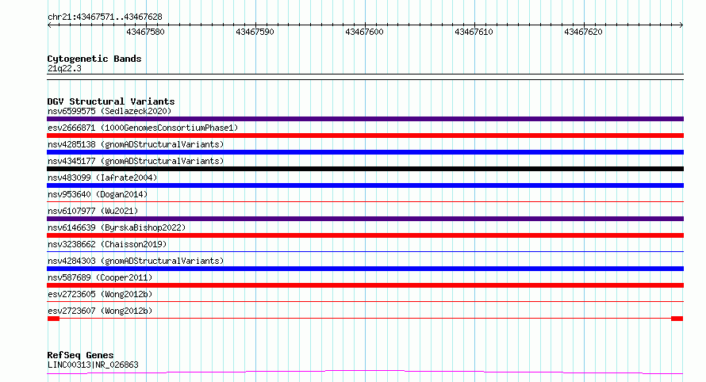Click the magenta LINC00313 gene line

pyautogui.click(x=365, y=372)
